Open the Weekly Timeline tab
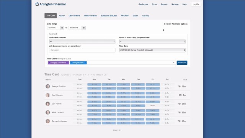The width and height of the screenshot is (245, 138). [90, 16]
